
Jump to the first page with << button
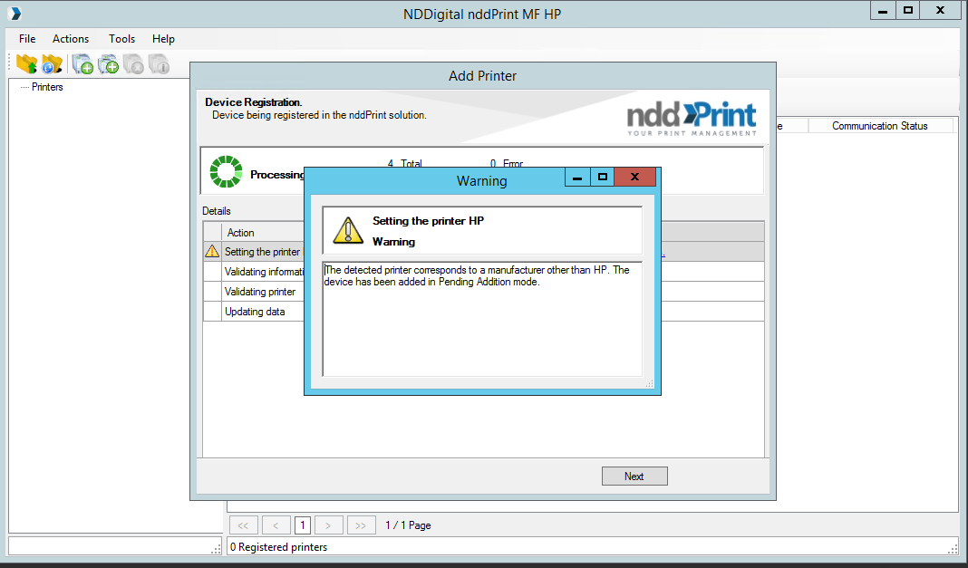(x=243, y=525)
